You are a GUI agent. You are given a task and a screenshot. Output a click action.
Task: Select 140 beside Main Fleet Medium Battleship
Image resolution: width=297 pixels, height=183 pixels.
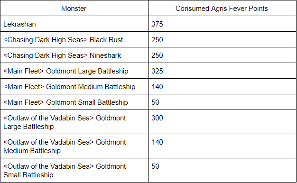222,86
